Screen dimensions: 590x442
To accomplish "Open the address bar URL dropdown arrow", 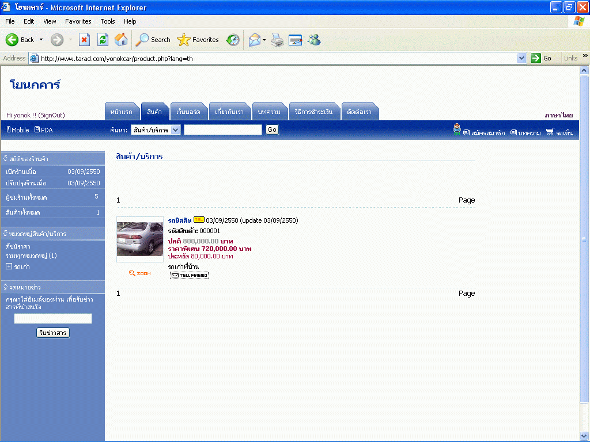I will (521, 58).
